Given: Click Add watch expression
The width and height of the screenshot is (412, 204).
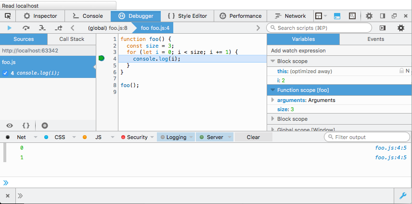Looking at the screenshot, I should pos(298,51).
